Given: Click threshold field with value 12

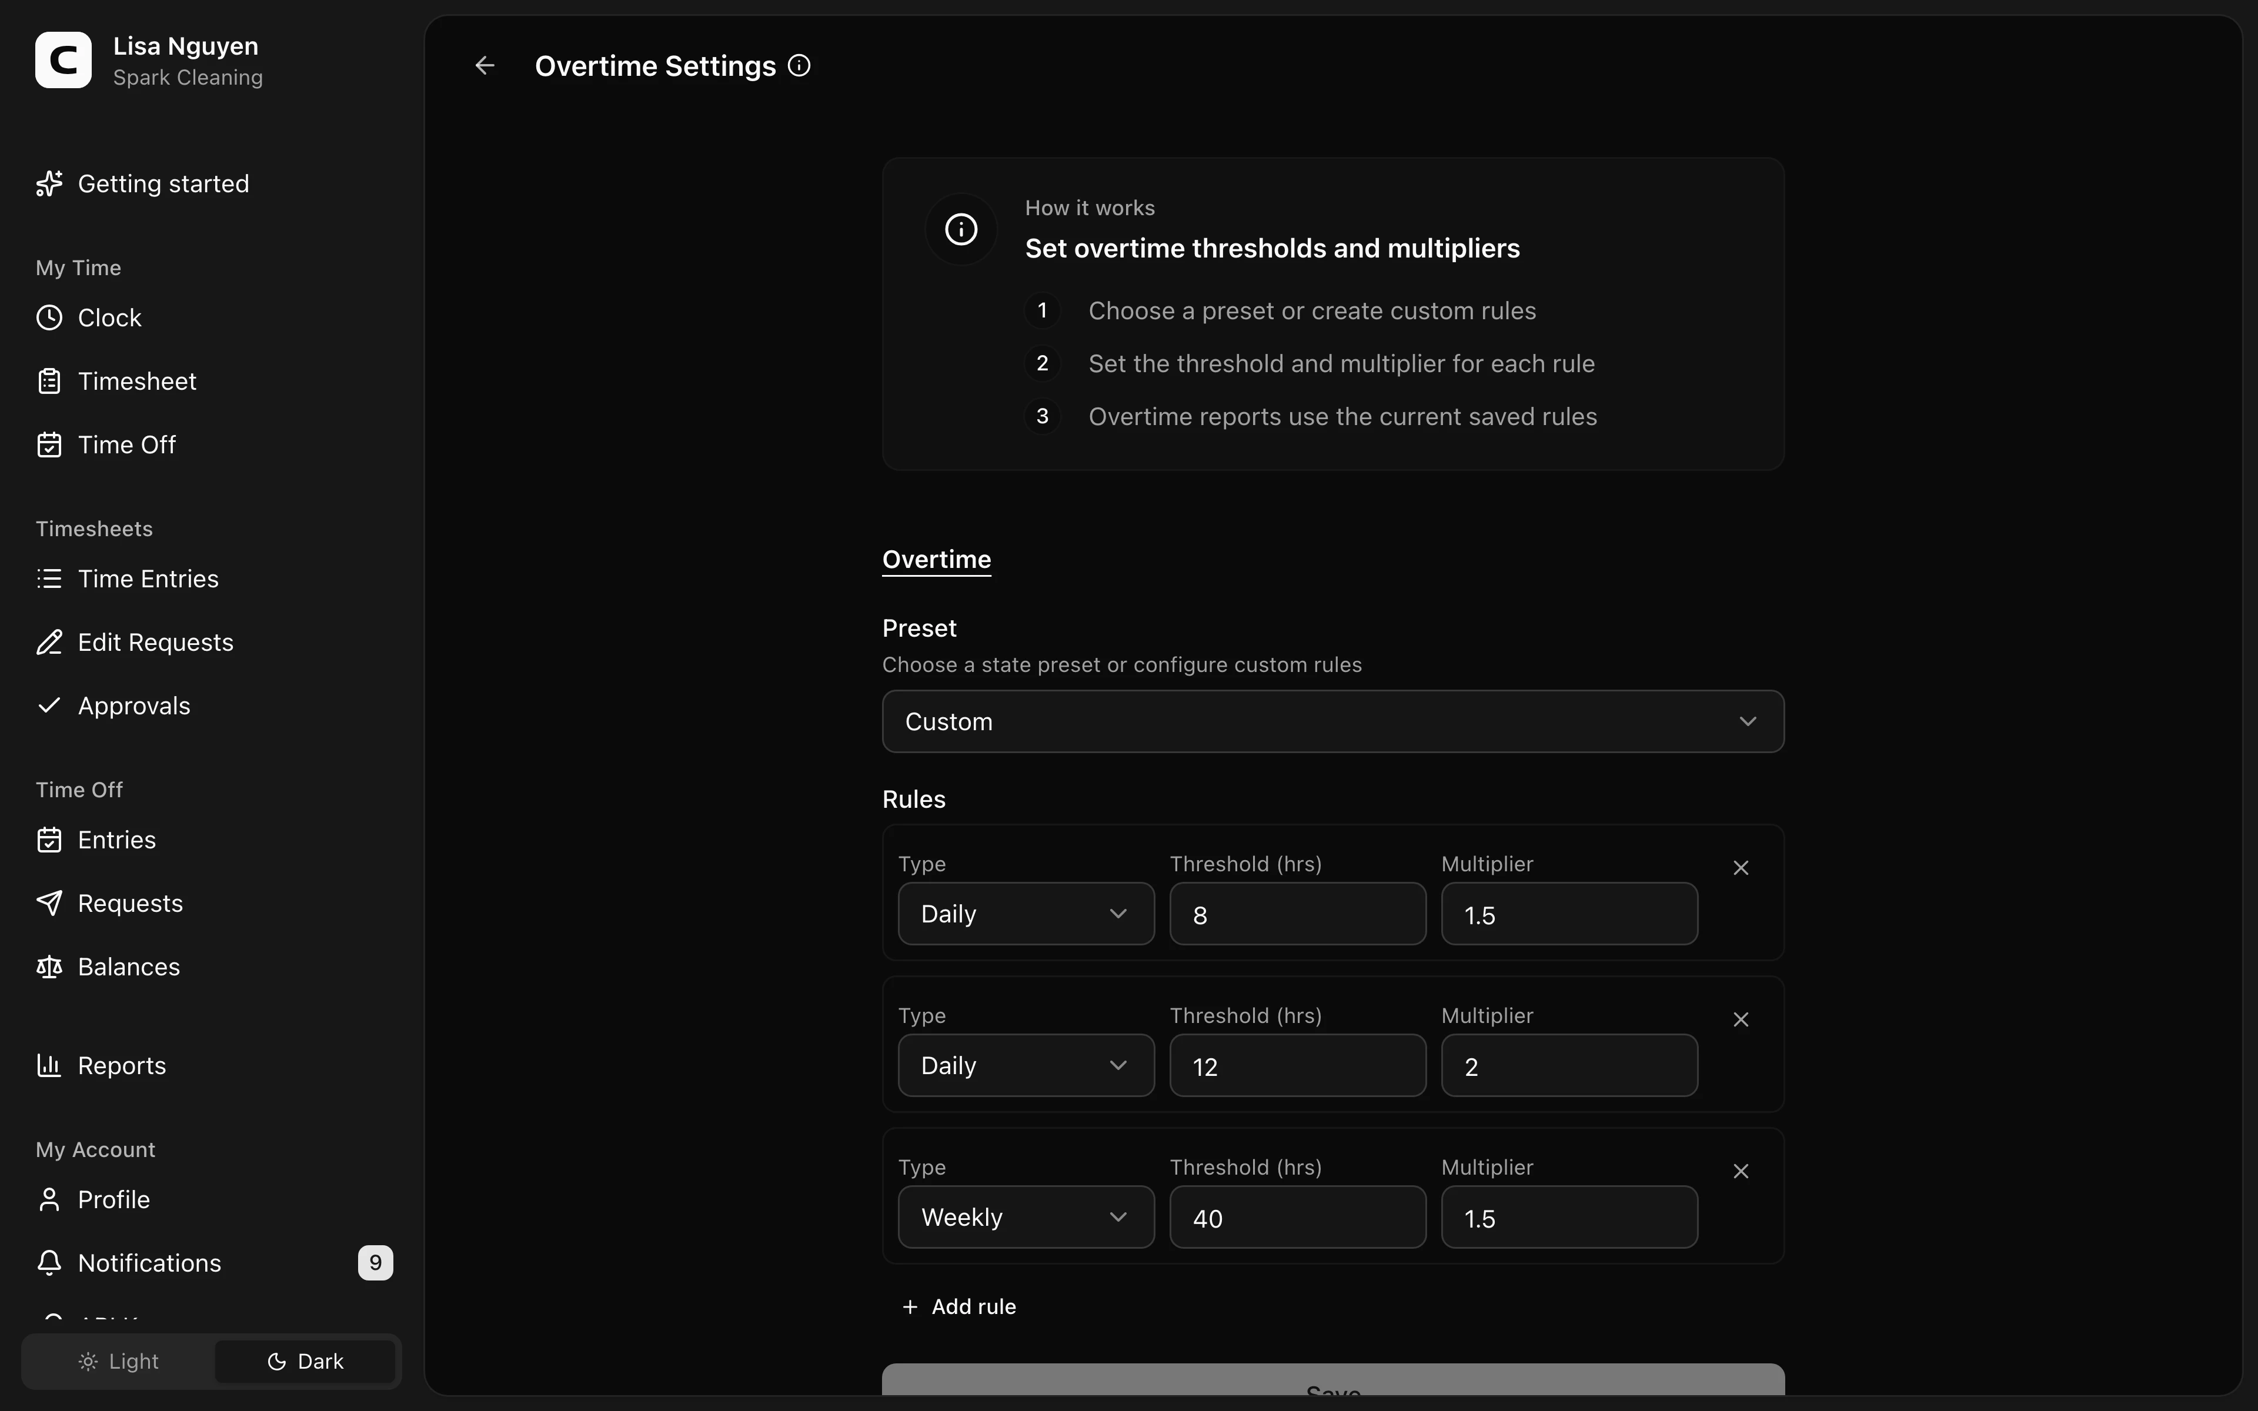Looking at the screenshot, I should coord(1298,1066).
